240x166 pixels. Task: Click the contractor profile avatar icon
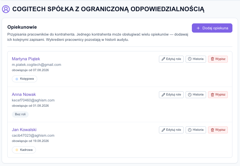[x=6, y=9]
